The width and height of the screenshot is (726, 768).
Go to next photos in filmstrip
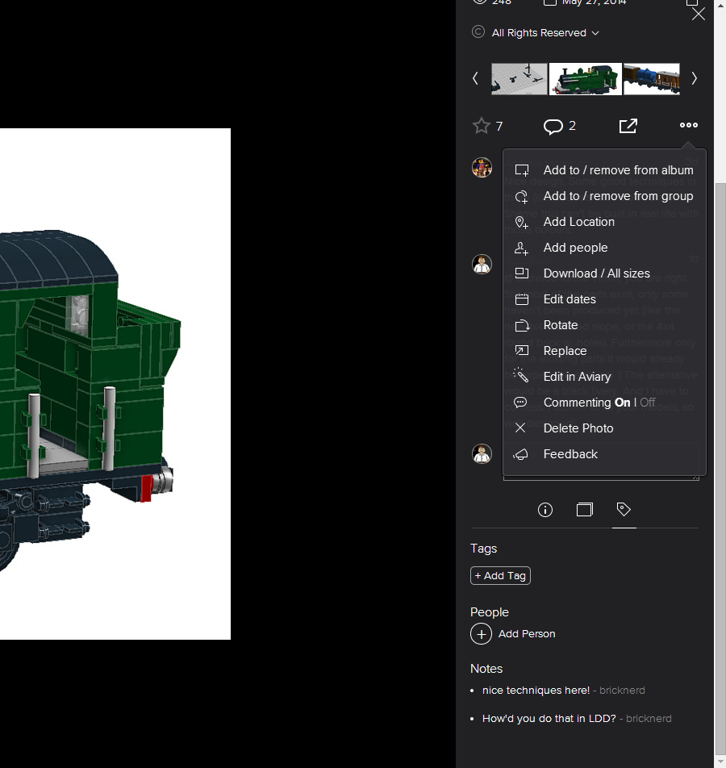(695, 78)
